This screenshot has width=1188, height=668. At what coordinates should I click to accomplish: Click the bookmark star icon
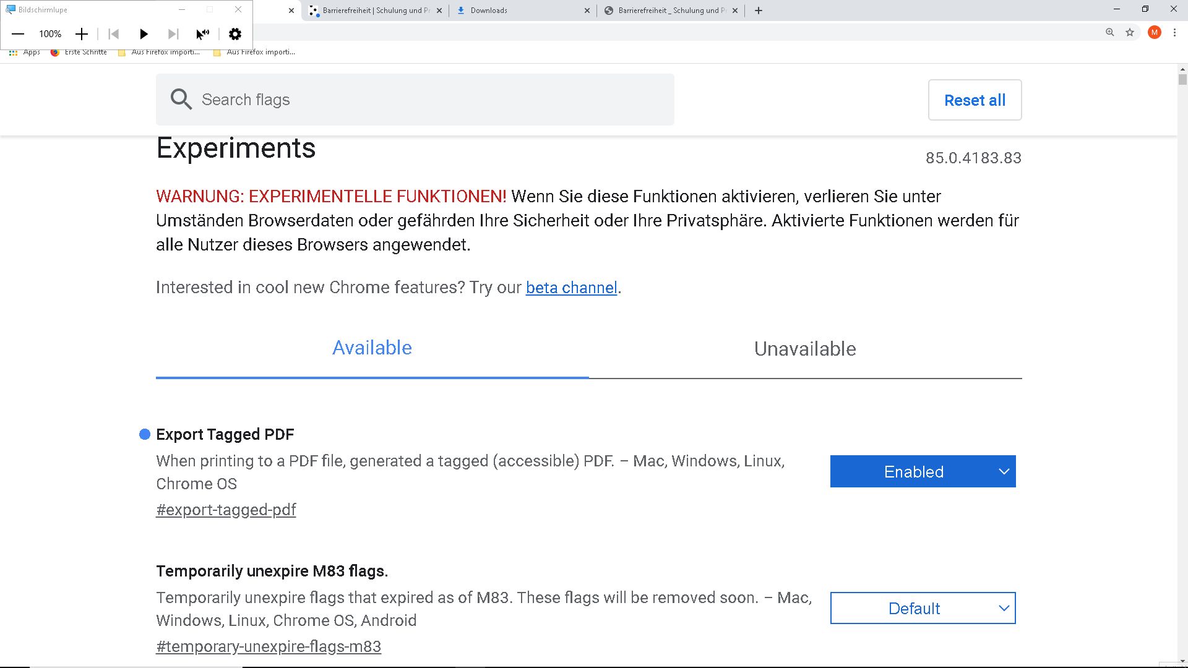[x=1130, y=32]
